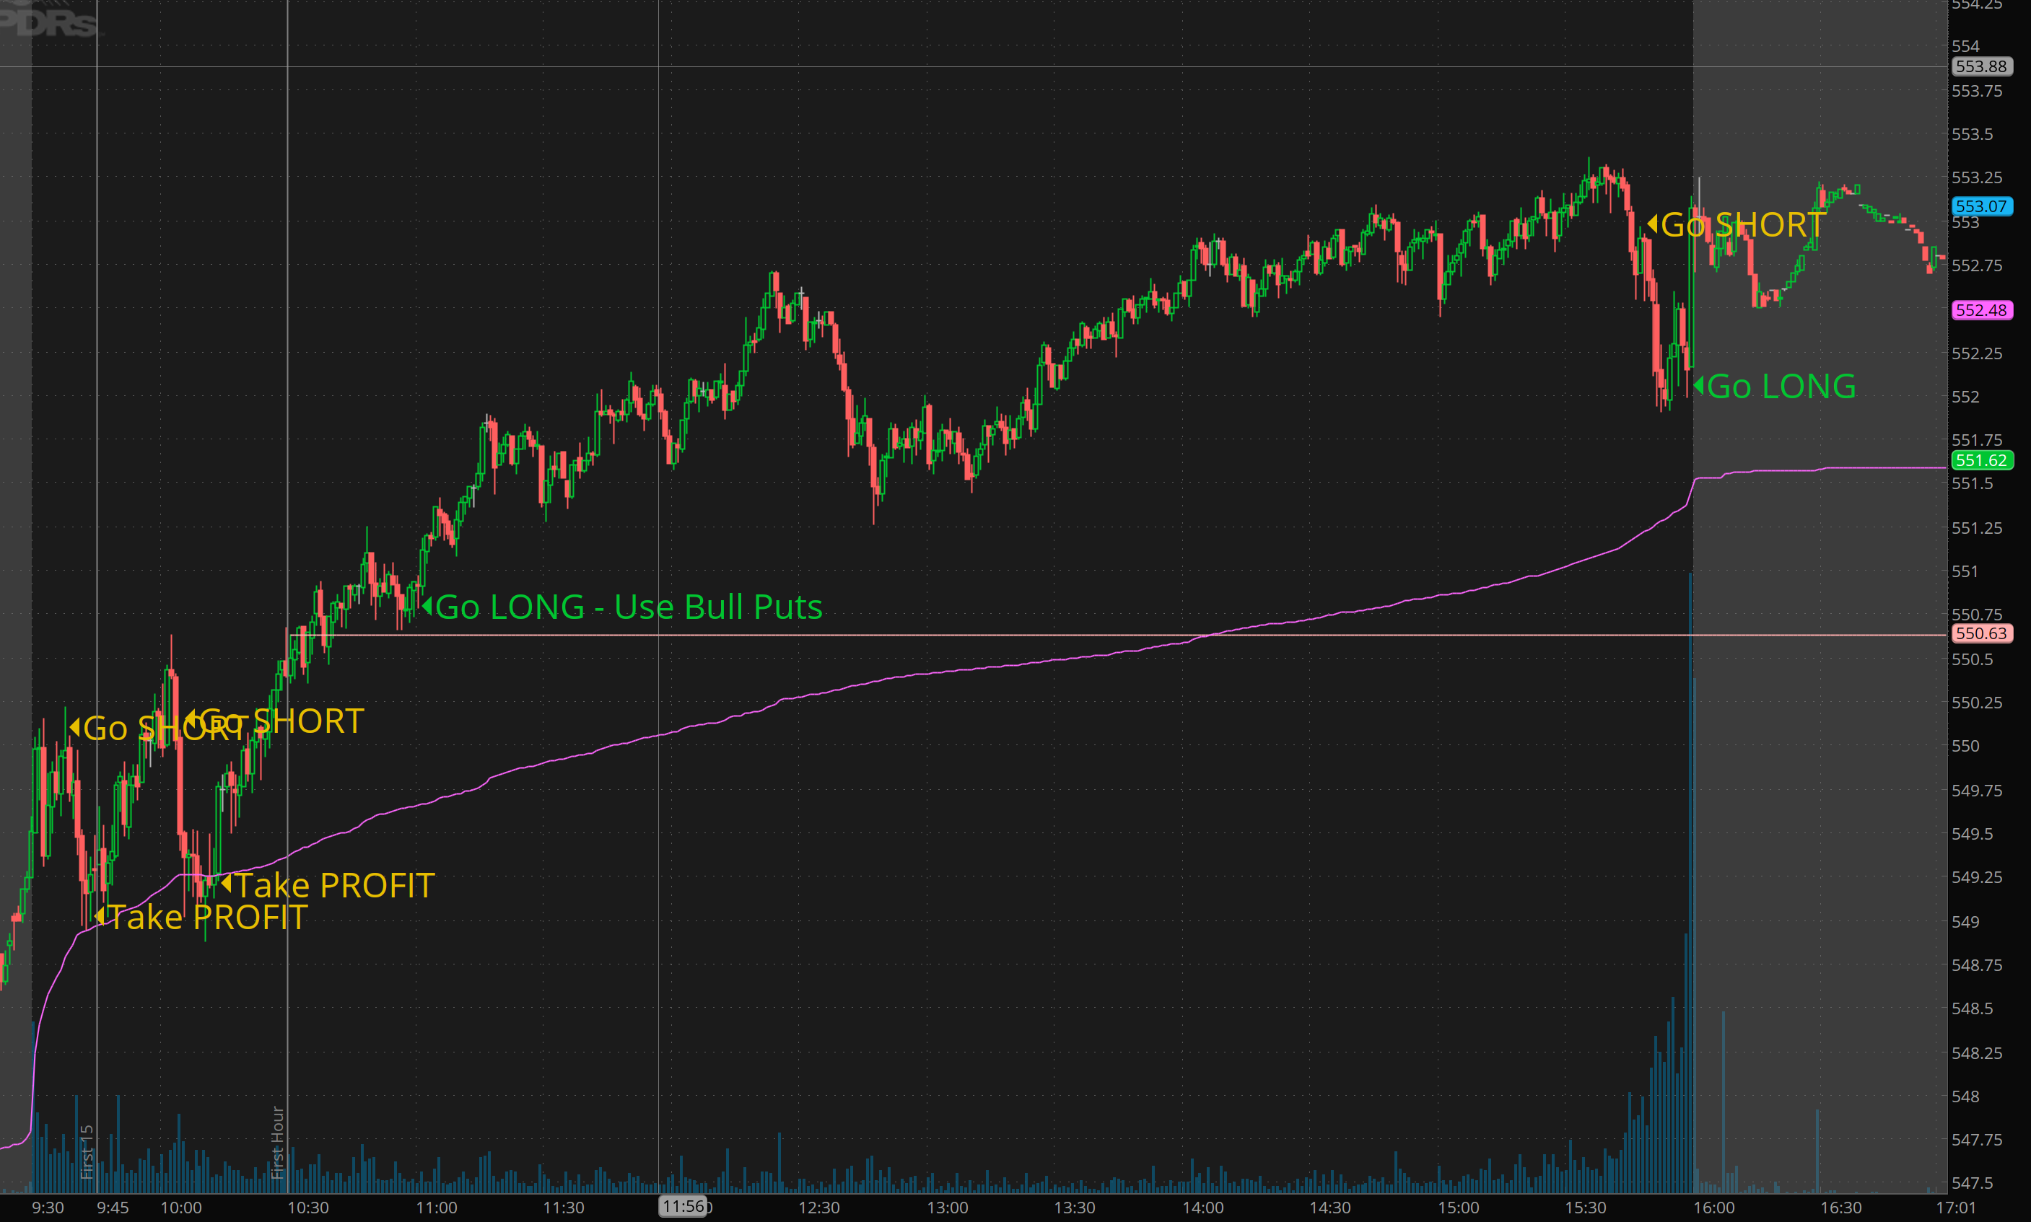Click the Go SHORT arrow marker near 15:45

click(1652, 224)
